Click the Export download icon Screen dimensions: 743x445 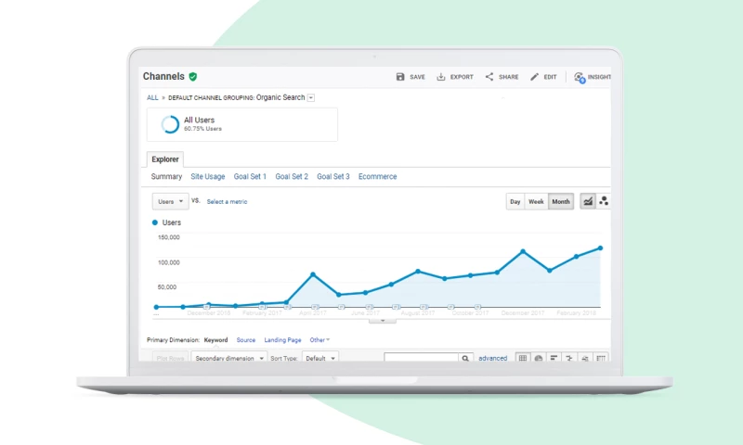pos(441,77)
